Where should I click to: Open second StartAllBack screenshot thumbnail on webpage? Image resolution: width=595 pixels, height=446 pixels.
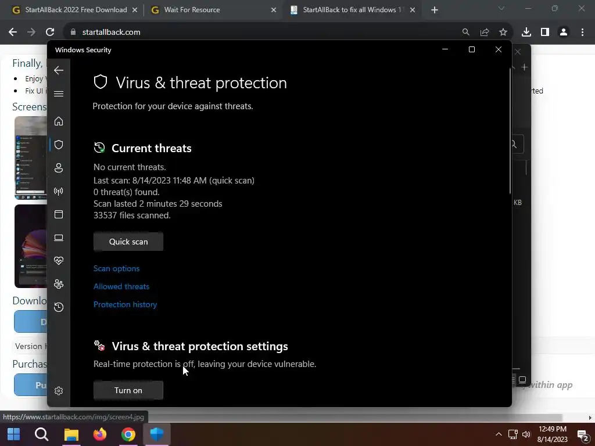31,246
